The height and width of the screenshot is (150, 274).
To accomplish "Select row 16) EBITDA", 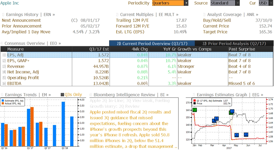I will point(137,84).
